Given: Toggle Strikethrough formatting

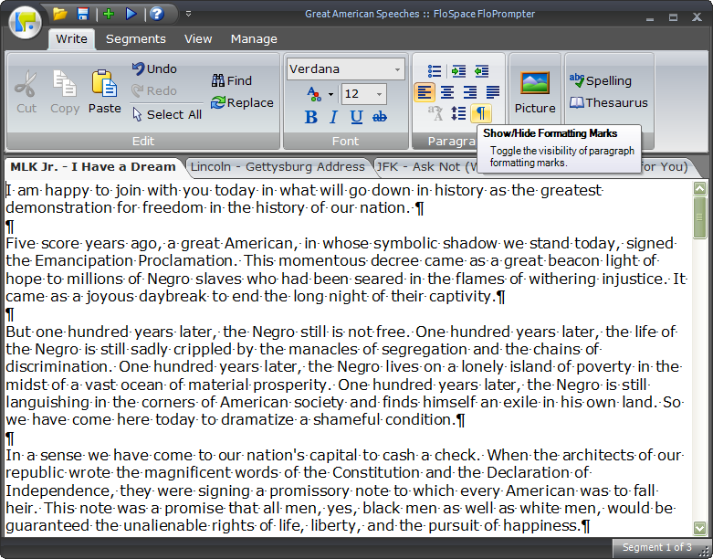Looking at the screenshot, I should pos(380,117).
